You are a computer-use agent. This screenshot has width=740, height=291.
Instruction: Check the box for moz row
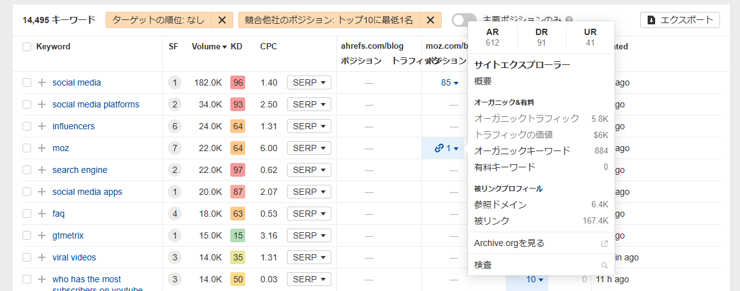coord(27,149)
